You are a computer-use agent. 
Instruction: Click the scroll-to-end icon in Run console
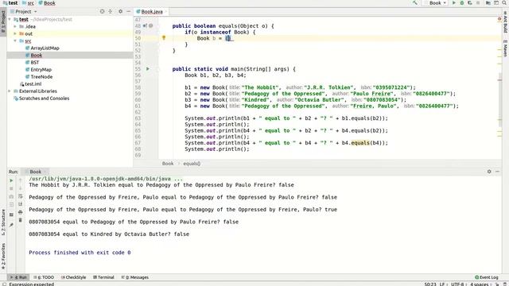pos(21,204)
